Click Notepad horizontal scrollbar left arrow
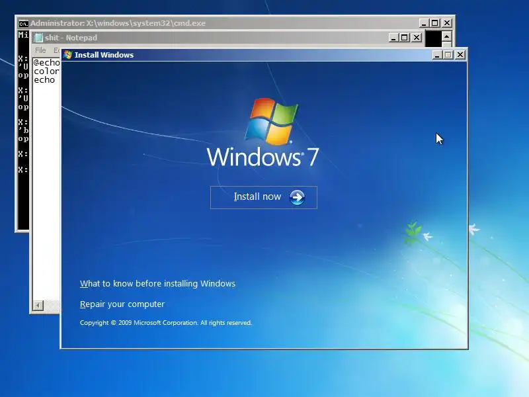529x397 pixels. (x=38, y=306)
